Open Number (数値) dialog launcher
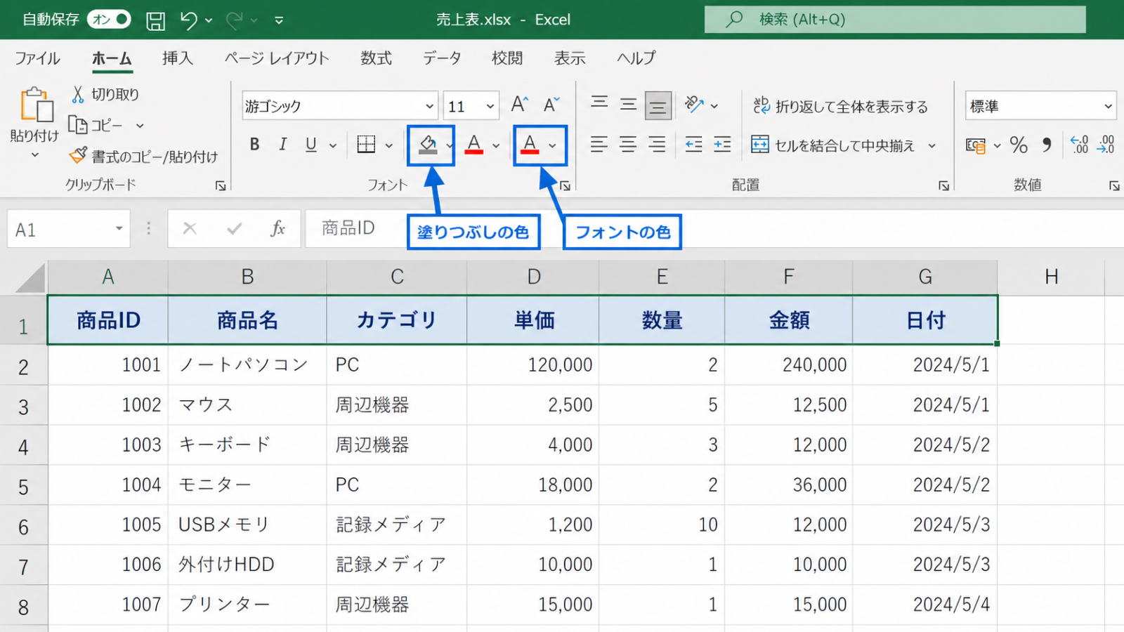The image size is (1124, 632). (1114, 186)
